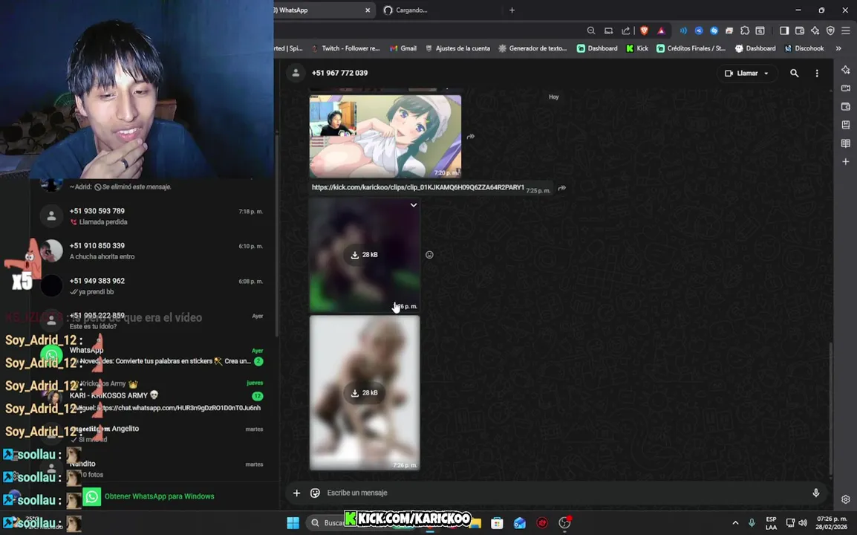Open the Extensions puzzle piece icon
This screenshot has width=857, height=535.
744,30
